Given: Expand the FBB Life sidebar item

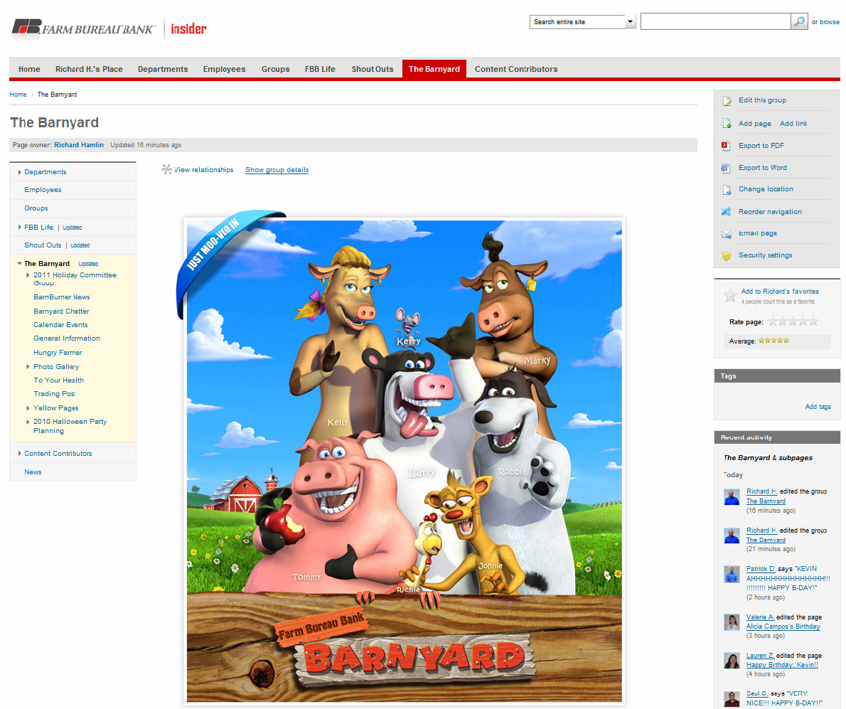Looking at the screenshot, I should [x=19, y=227].
